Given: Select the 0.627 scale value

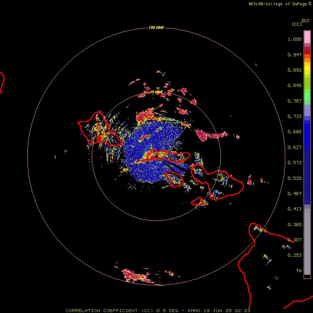Looking at the screenshot, I should point(295,147).
